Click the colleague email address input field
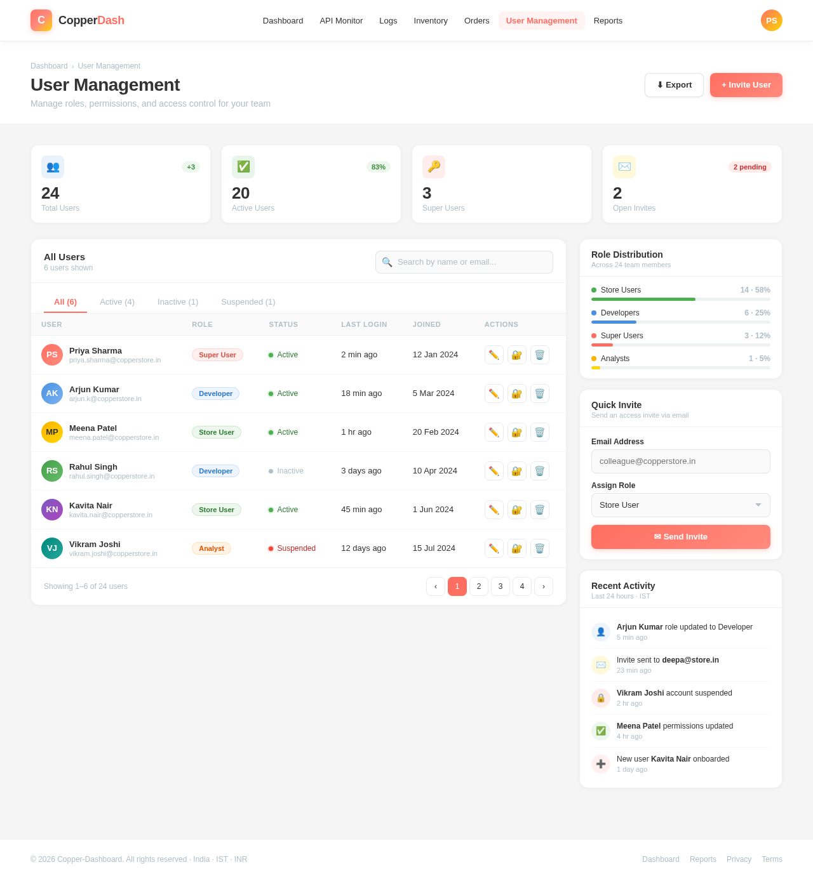 point(680,461)
